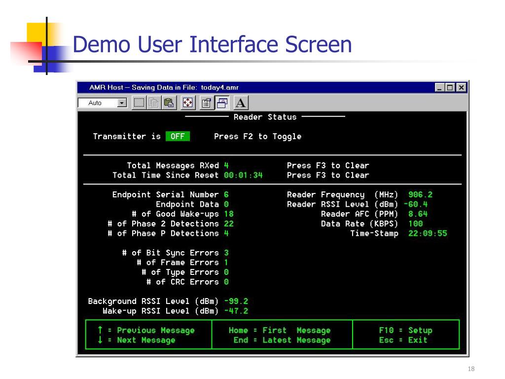Viewport: 505px width, 379px height.
Task: Click Bit Sync Errors value 3
Action: click(226, 253)
